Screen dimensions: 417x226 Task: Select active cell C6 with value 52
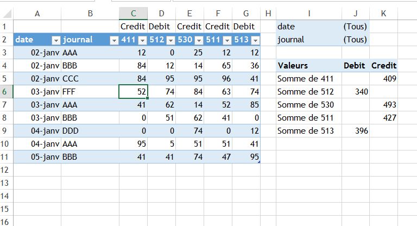point(133,92)
